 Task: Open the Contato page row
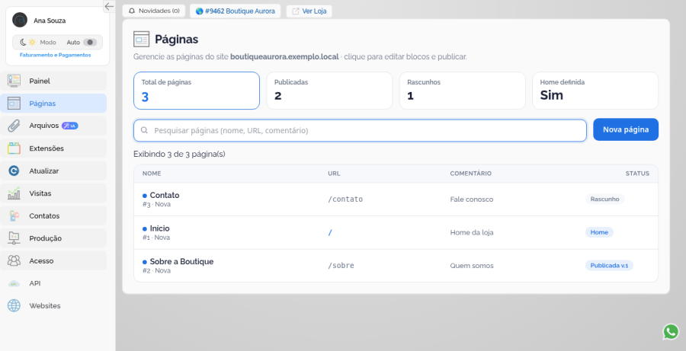(396, 199)
